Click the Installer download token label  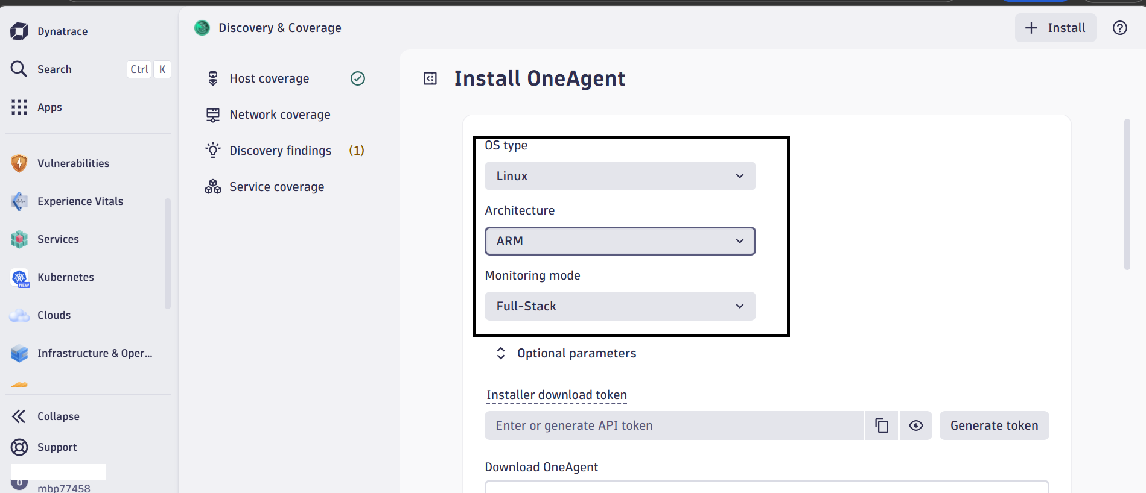click(556, 395)
